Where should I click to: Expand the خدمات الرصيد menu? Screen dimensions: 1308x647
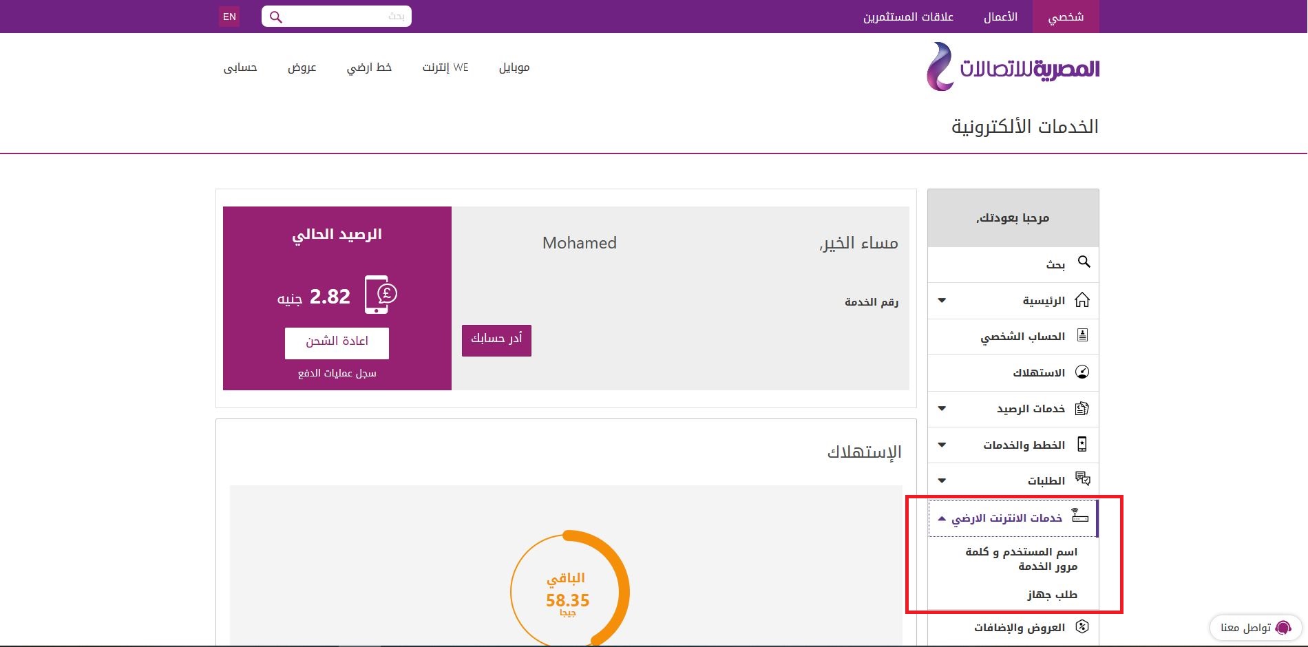[x=940, y=408]
